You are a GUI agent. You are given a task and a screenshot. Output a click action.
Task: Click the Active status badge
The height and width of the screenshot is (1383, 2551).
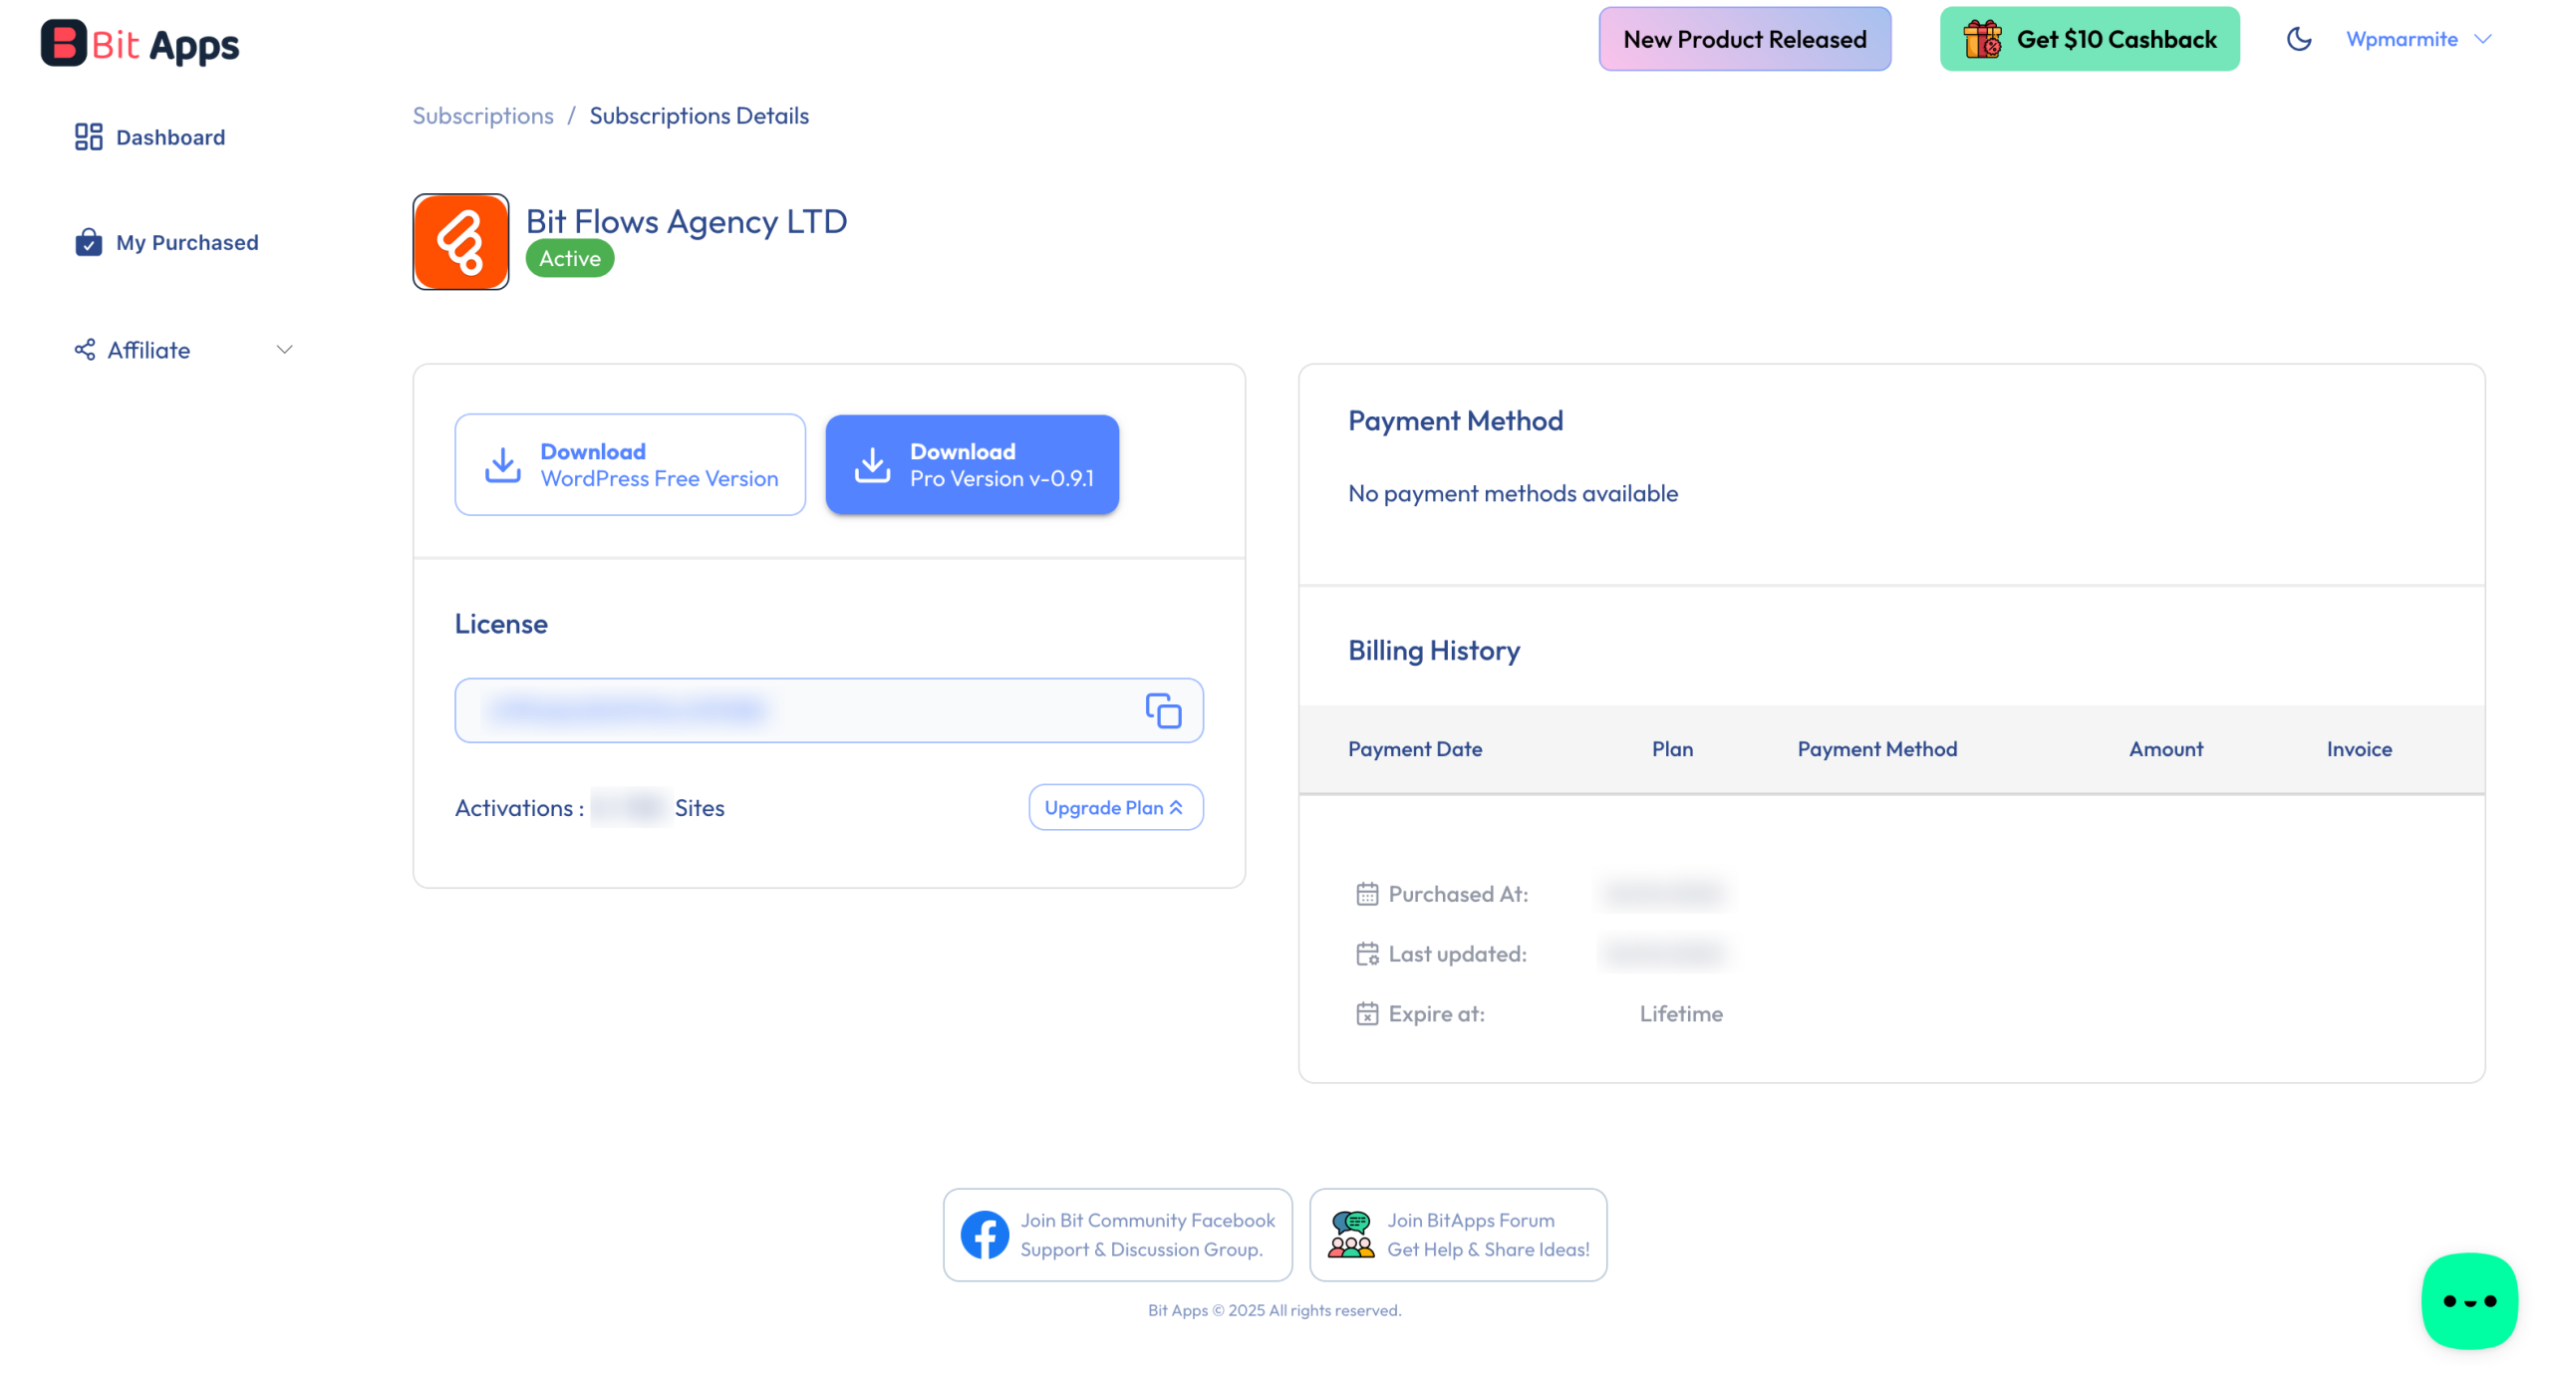coord(570,259)
